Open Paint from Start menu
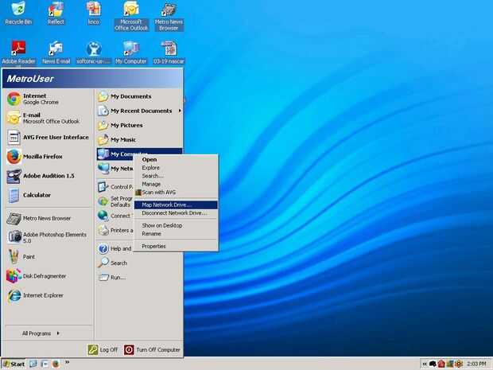Image resolution: width=493 pixels, height=370 pixels. click(x=49, y=257)
